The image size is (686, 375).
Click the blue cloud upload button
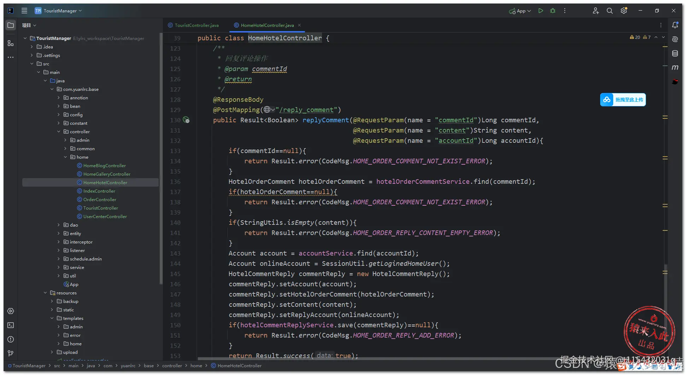coord(623,100)
